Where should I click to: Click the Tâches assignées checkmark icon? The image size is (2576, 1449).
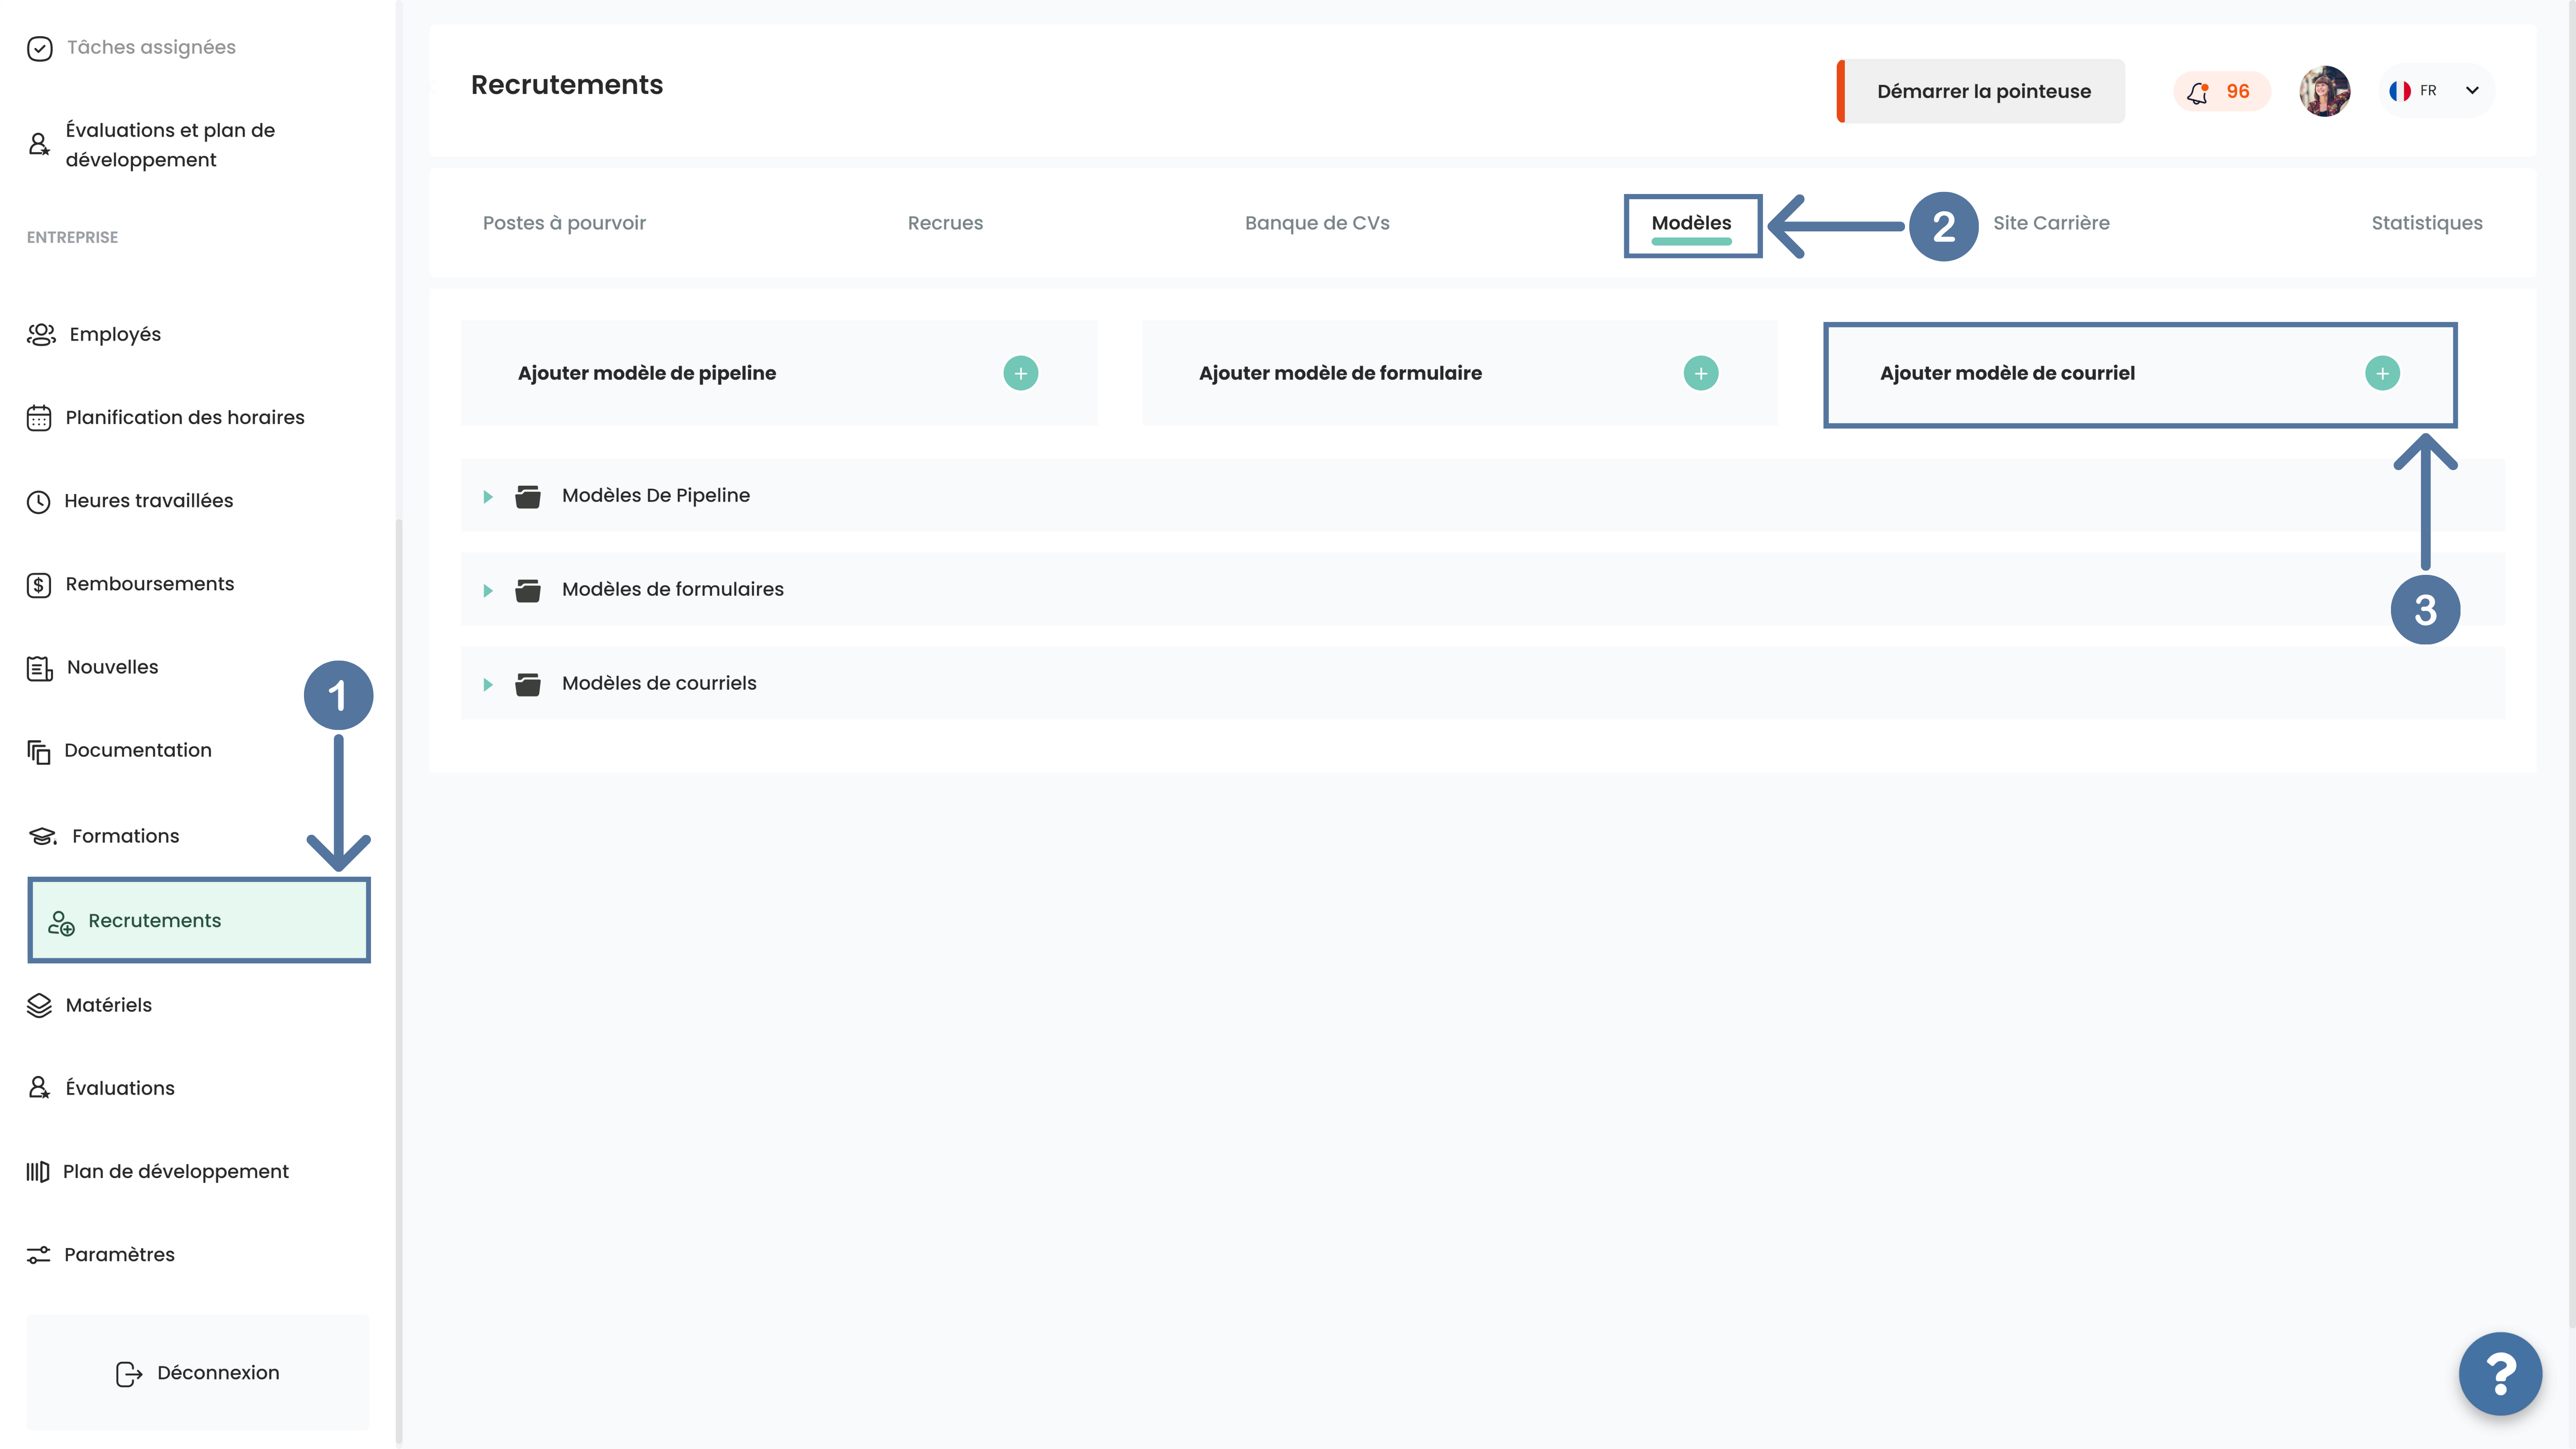tap(39, 48)
